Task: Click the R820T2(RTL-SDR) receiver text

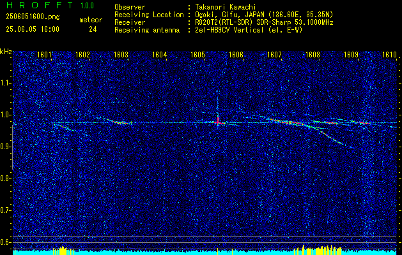Action: pos(263,22)
